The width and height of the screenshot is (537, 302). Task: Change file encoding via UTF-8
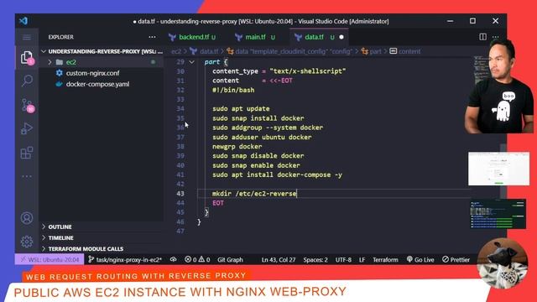(343, 259)
